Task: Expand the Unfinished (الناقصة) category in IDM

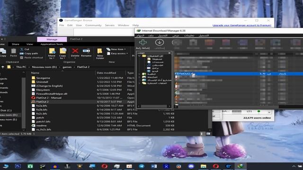Action: click(x=139, y=74)
